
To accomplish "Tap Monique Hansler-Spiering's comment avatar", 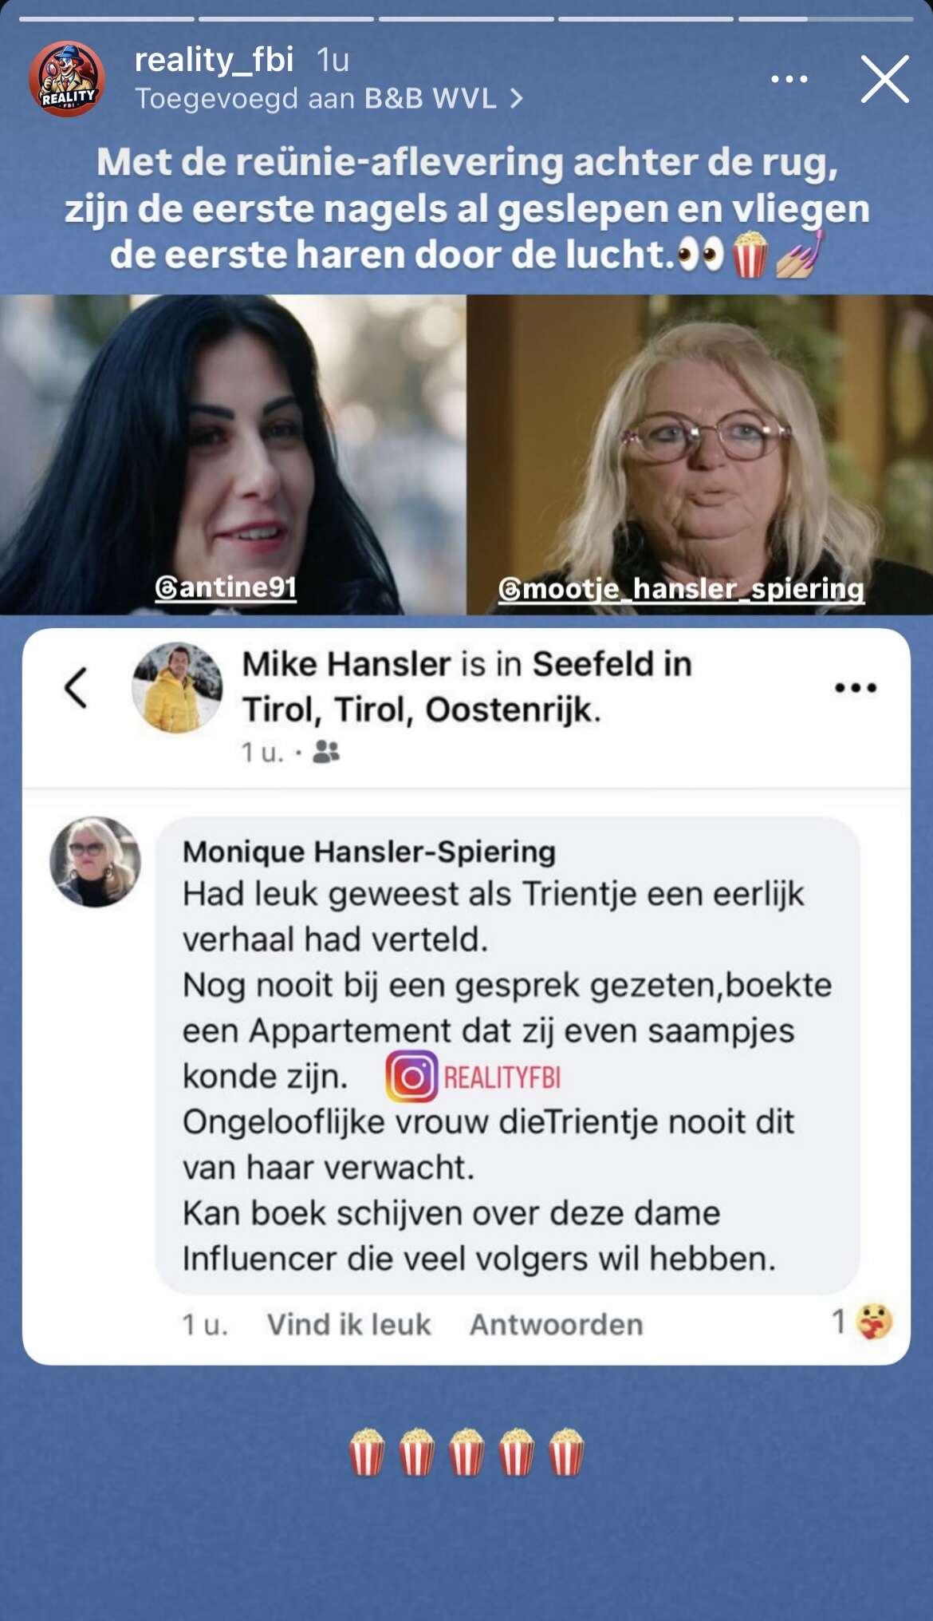I will (x=96, y=862).
